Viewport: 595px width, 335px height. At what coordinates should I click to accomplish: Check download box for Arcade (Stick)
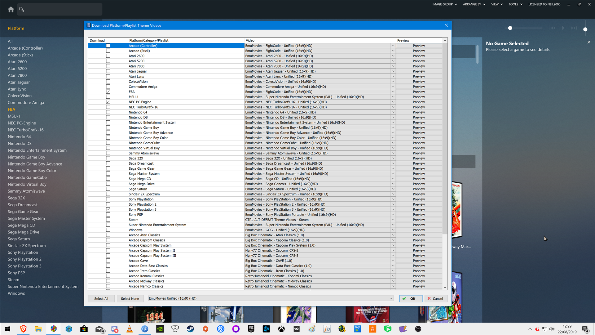tap(108, 51)
